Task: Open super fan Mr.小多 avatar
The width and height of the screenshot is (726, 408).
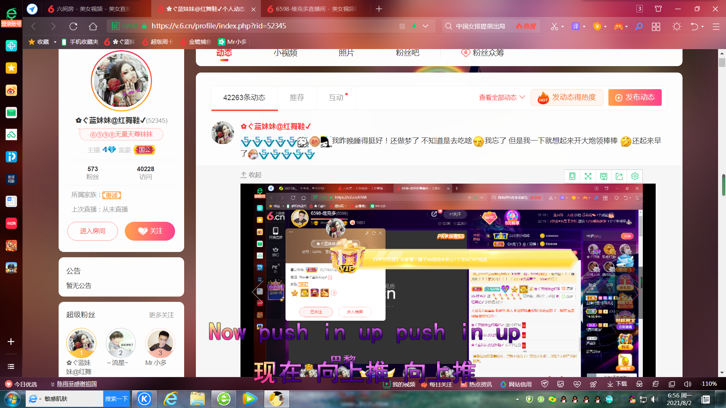Action: pos(160,342)
